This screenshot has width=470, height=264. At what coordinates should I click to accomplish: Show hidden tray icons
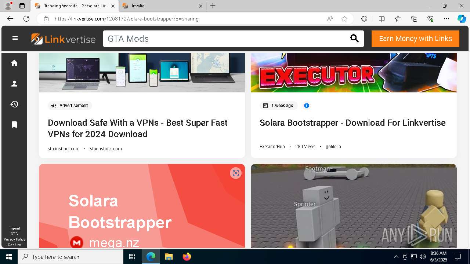click(396, 257)
